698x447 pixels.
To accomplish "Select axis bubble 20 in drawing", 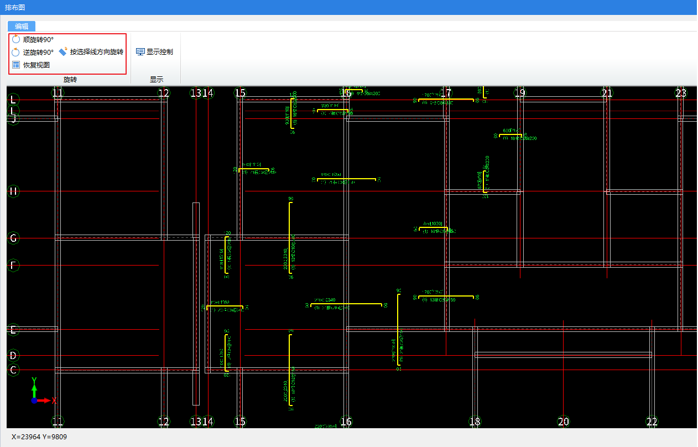I will [563, 422].
